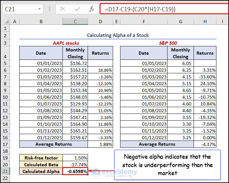Select column H header

(205, 22)
